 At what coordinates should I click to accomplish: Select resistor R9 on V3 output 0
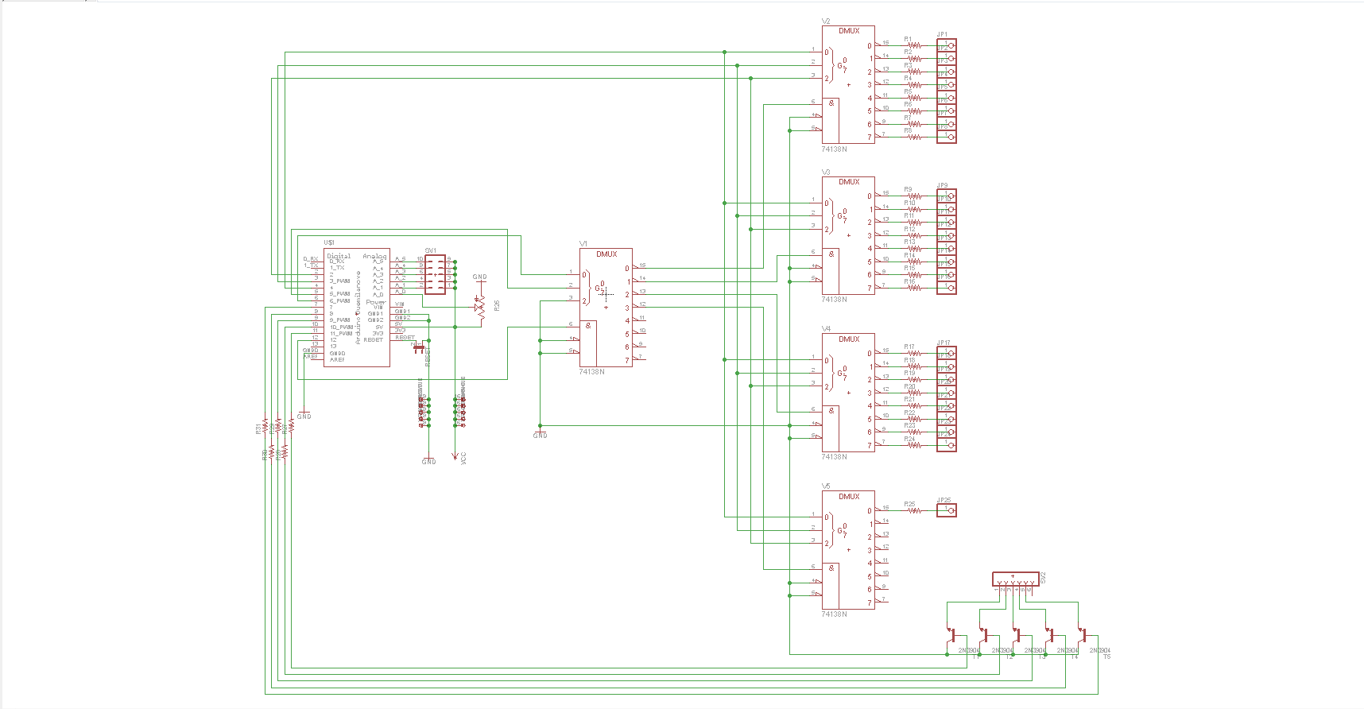coord(914,196)
